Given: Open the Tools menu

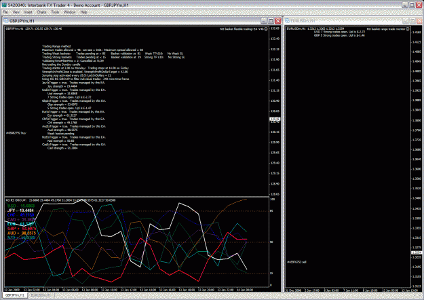Looking at the screenshot, I should pyautogui.click(x=55, y=12).
